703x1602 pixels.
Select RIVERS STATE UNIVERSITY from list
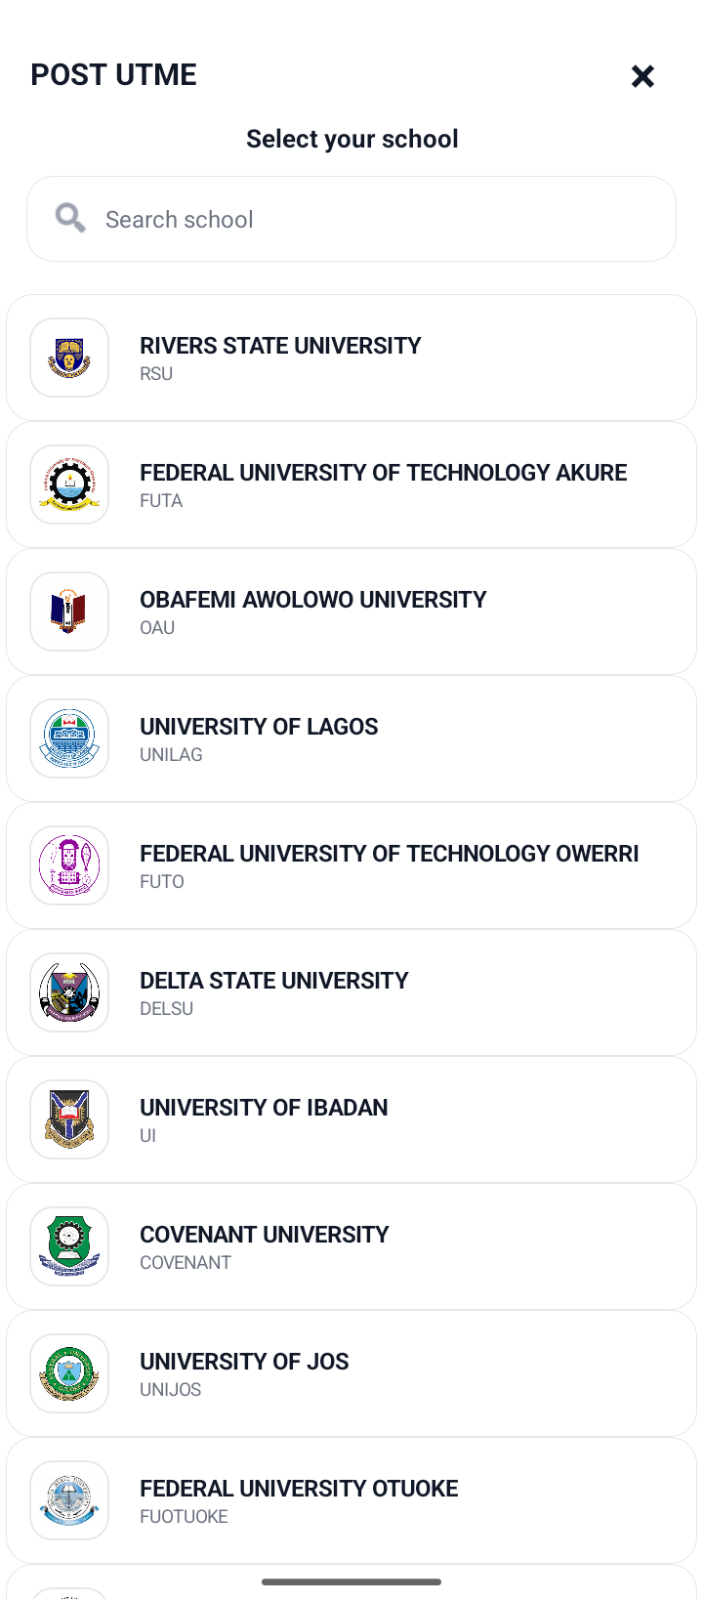tap(351, 358)
